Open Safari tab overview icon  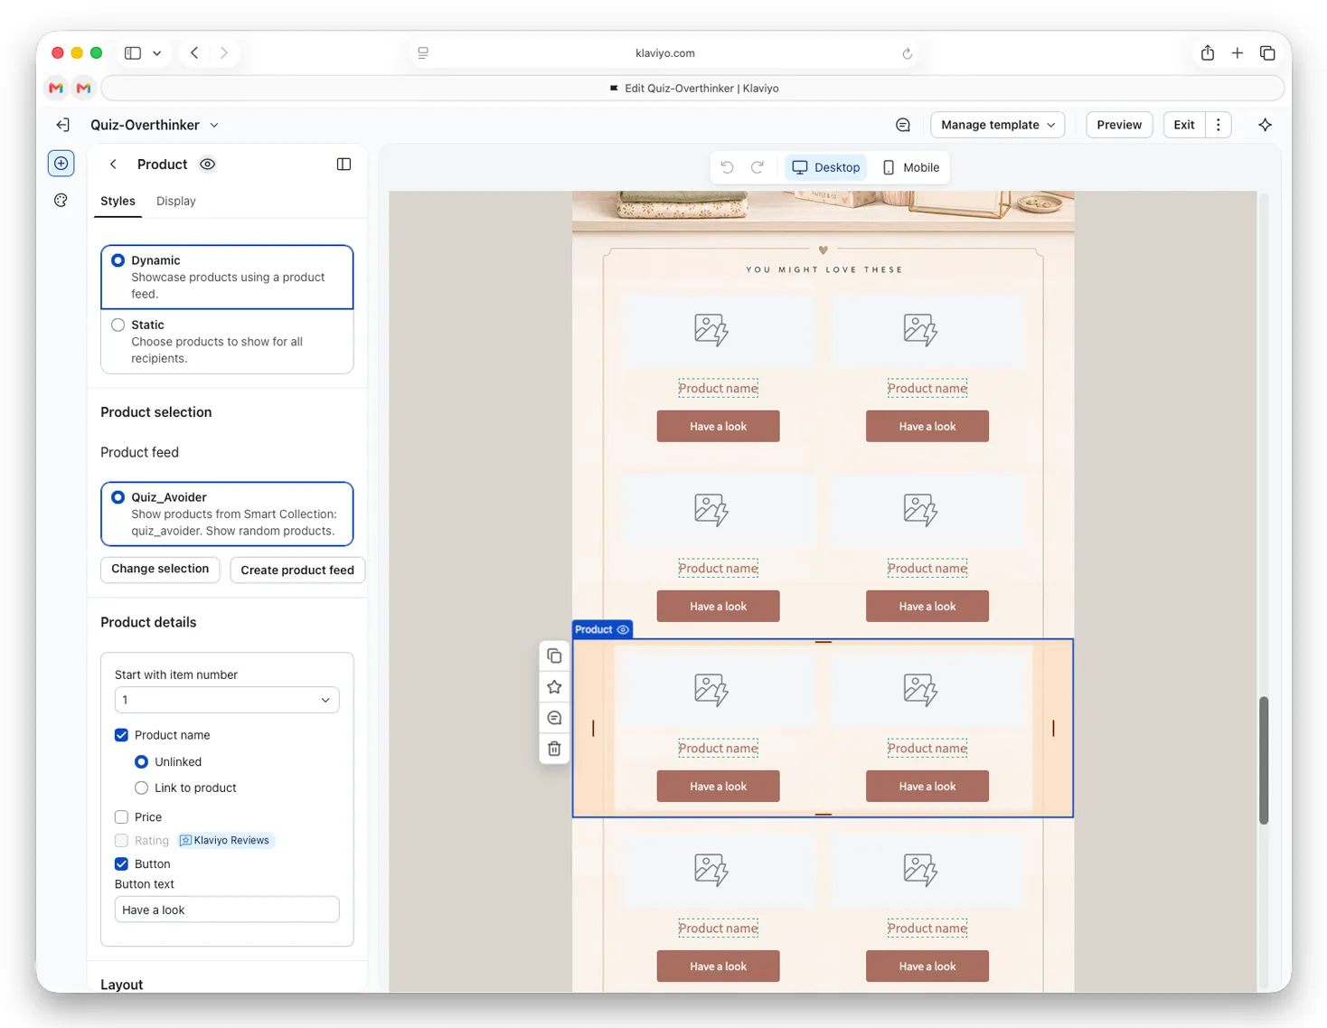pyautogui.click(x=1267, y=52)
